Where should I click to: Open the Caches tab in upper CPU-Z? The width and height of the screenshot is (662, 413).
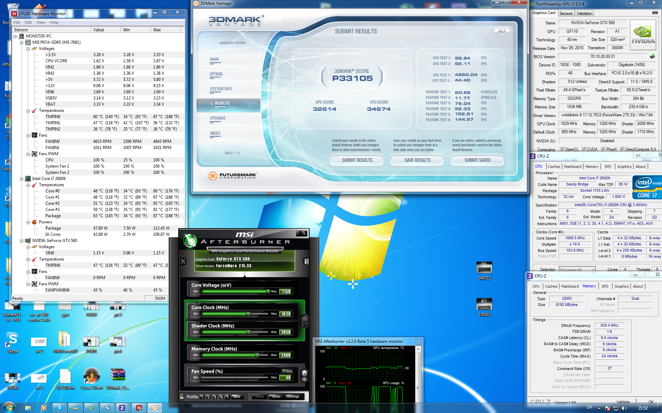[x=554, y=167]
